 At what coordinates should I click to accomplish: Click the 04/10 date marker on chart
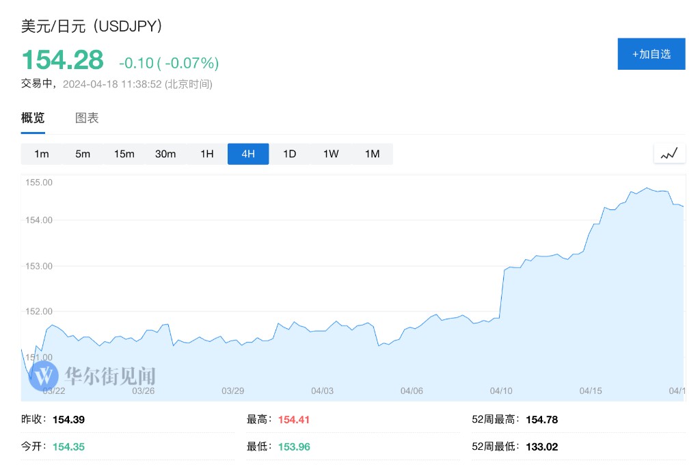tap(501, 390)
